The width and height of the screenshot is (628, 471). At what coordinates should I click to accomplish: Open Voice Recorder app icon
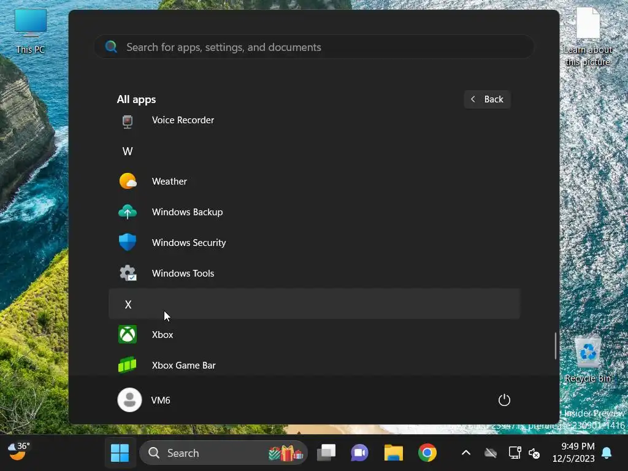(x=128, y=121)
